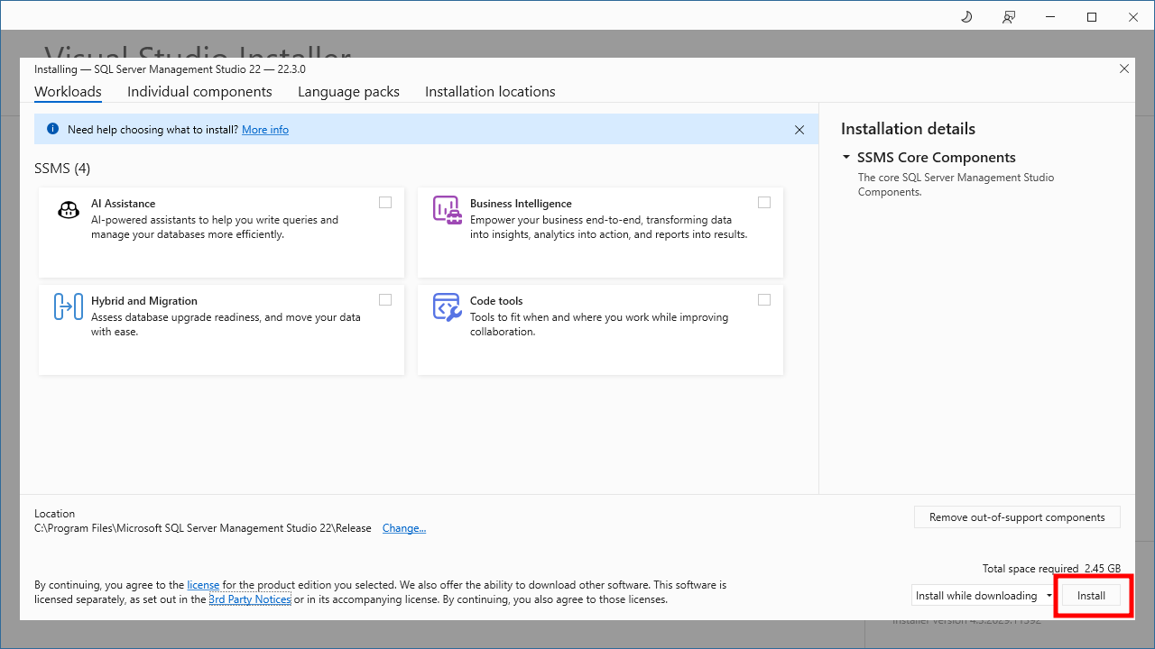Click the 'Code tools' card title
This screenshot has height=649, width=1155.
pos(496,301)
